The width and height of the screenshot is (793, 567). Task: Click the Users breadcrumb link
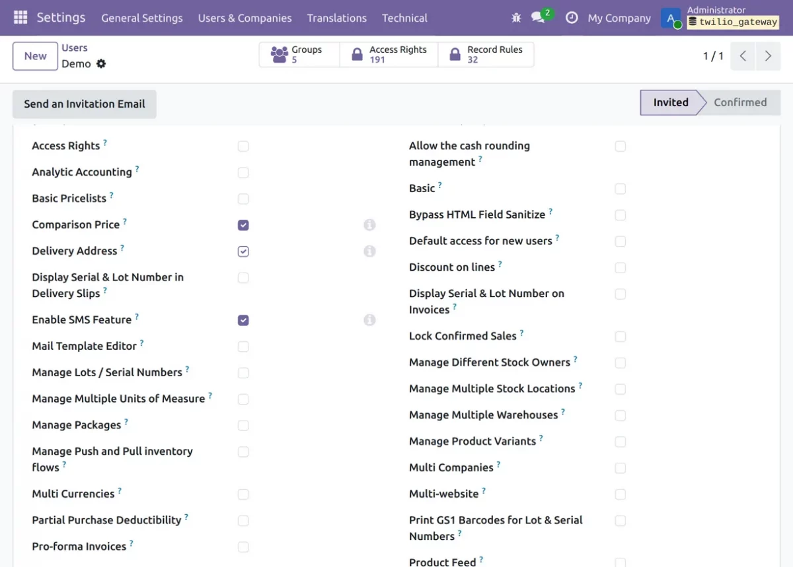pos(75,48)
